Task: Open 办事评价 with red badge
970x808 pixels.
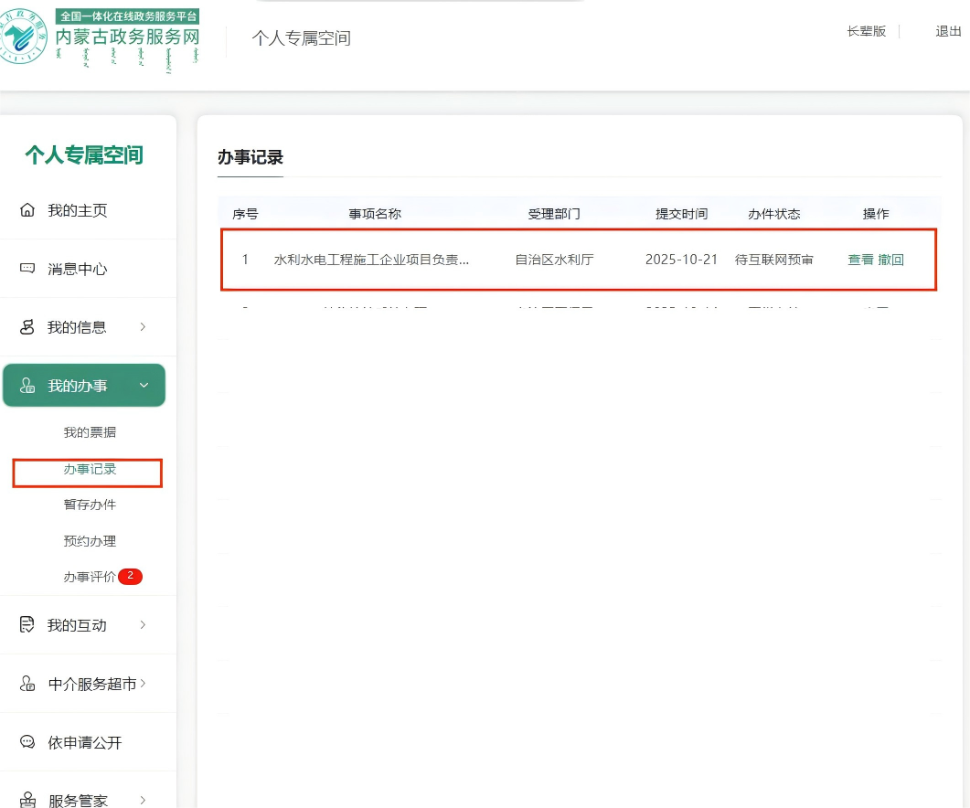Action: (x=90, y=577)
